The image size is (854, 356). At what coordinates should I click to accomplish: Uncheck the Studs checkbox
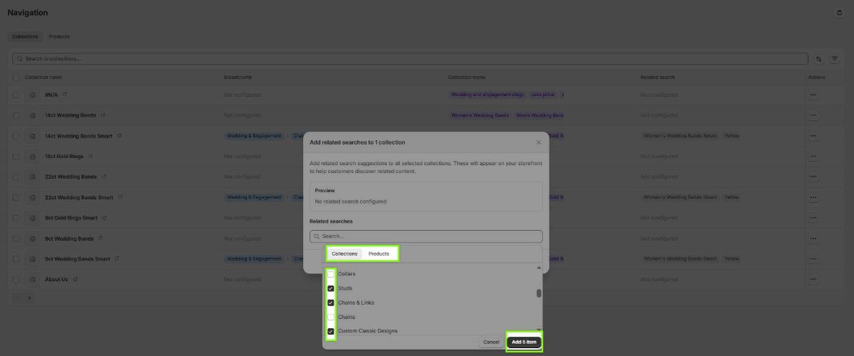pyautogui.click(x=331, y=288)
